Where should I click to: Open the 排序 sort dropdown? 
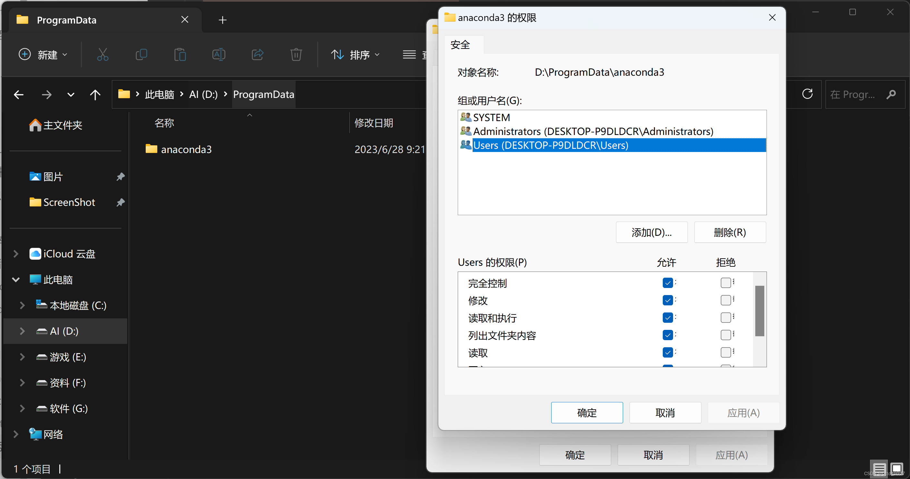click(x=355, y=55)
